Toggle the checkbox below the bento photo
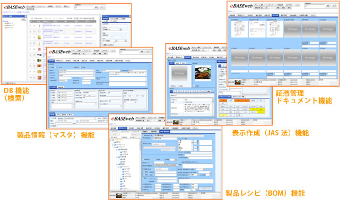This screenshot has height=201, width=340. point(195,86)
